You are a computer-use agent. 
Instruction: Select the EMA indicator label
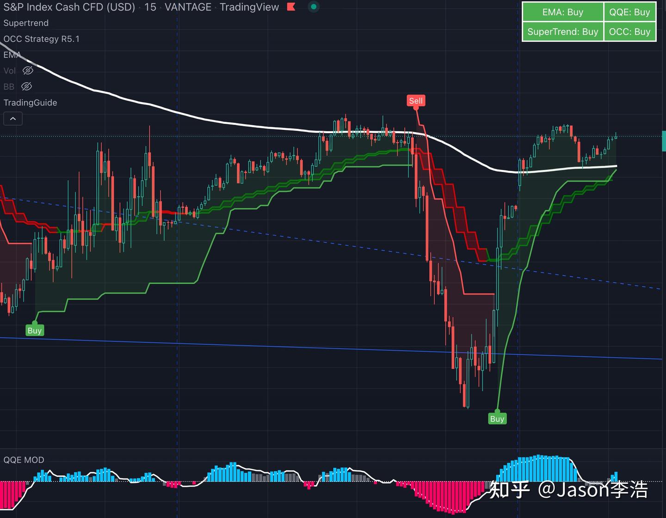click(x=12, y=55)
